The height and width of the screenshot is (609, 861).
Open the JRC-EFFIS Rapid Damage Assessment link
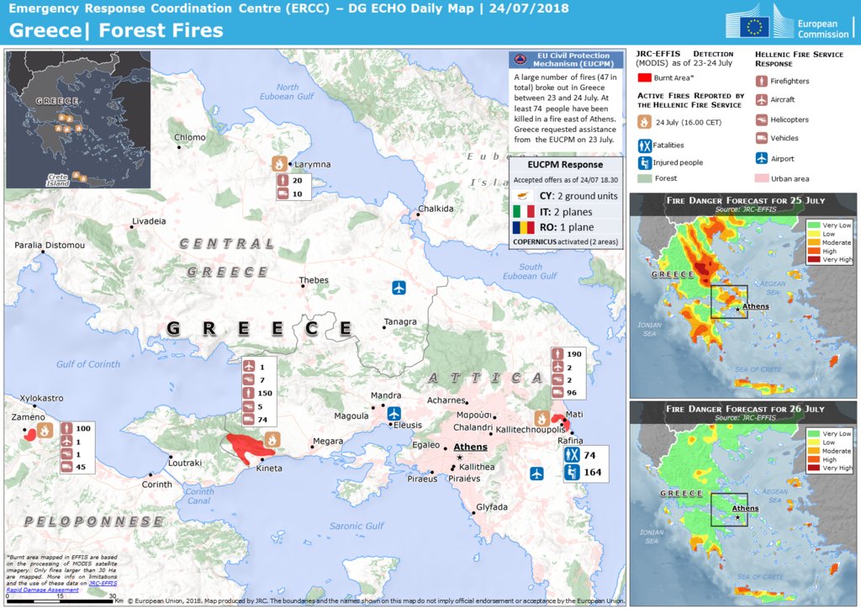point(61,586)
